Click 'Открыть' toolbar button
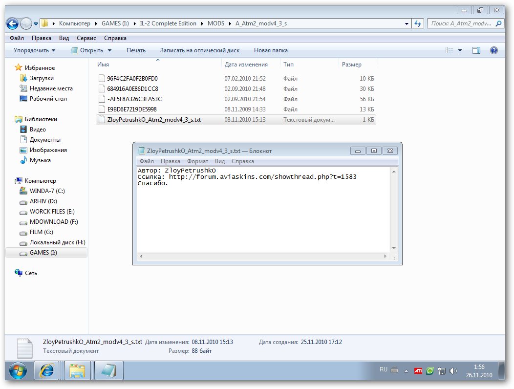Screen dimensions: 514x389 (x=87, y=50)
